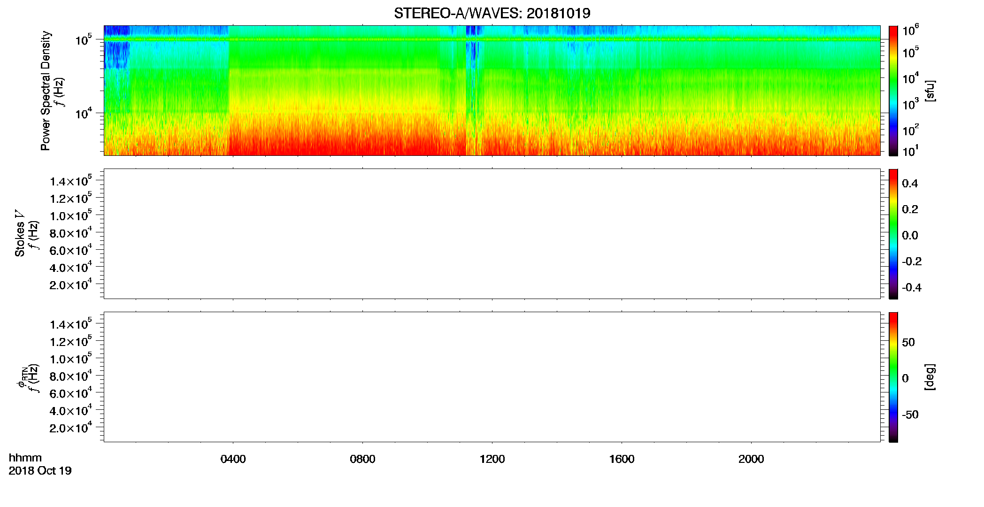Click the Power Spectral Density axis label
The image size is (984, 507).
click(x=46, y=91)
